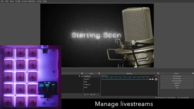Viewport: 194px width, 109px height.
Task: Open Settings from the Controls panel
Action: 177,85
